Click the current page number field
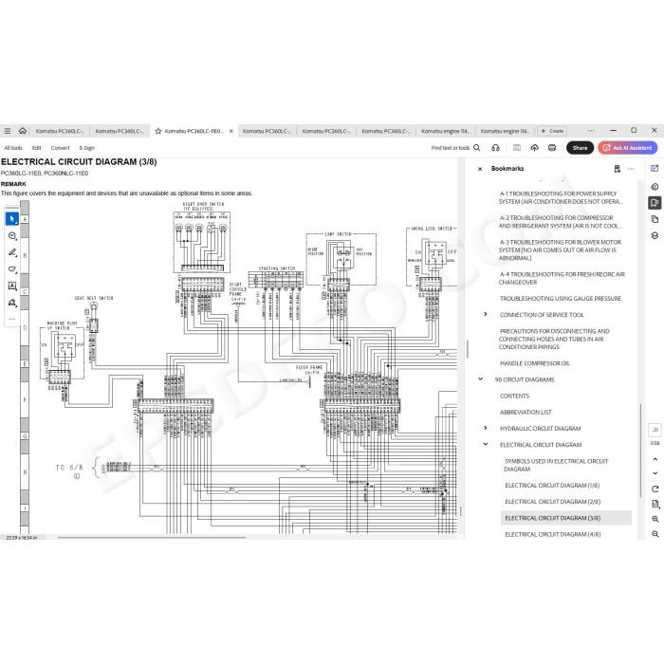Image resolution: width=664 pixels, height=664 pixels. tap(655, 430)
